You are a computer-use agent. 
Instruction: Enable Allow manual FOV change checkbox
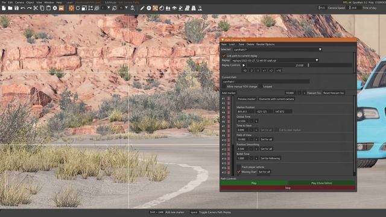pyautogui.click(x=224, y=86)
